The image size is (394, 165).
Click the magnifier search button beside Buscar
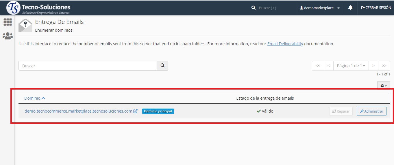162,66
